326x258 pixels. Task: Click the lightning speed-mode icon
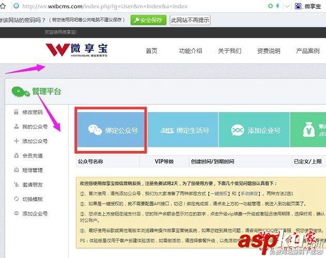[277, 6]
